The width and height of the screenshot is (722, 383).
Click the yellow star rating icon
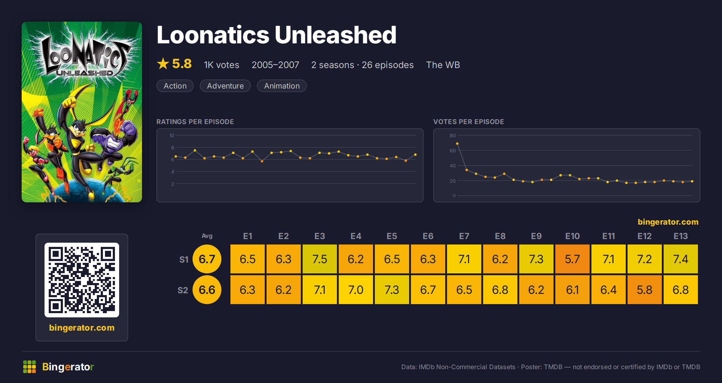(163, 64)
